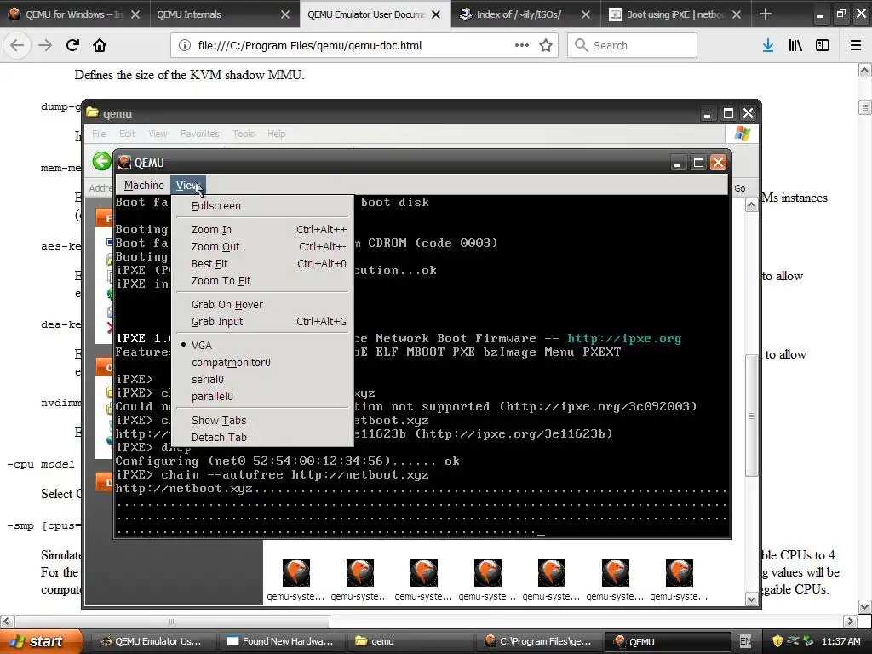Click Explorer scrollbar down arrow
The image size is (872, 654).
pos(751,599)
